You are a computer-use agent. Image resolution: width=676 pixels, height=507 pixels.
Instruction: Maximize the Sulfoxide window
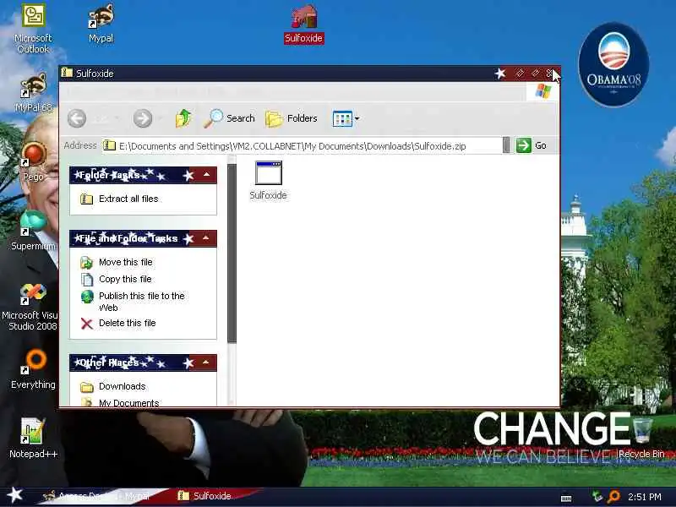535,74
